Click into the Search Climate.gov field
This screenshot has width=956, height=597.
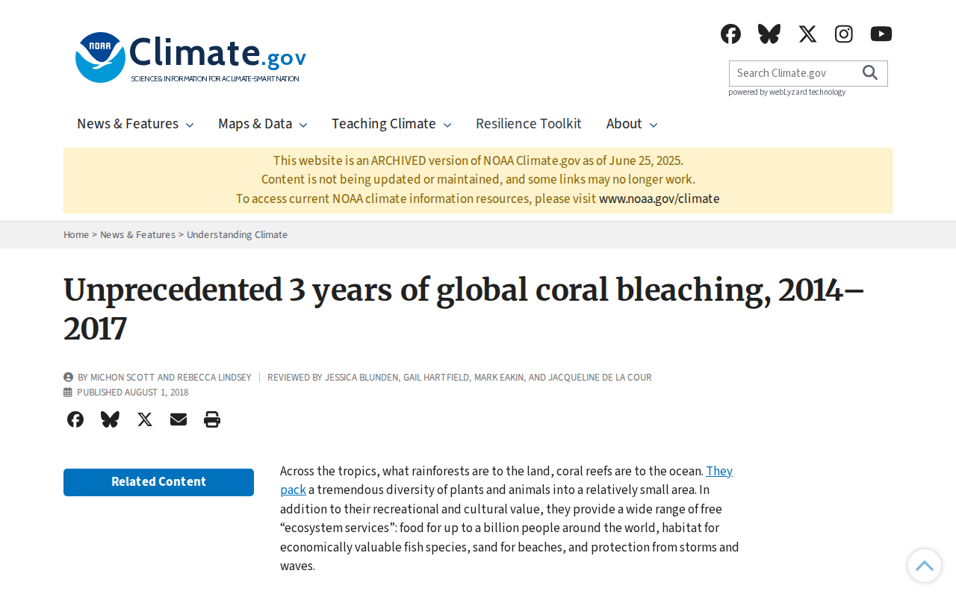(793, 73)
